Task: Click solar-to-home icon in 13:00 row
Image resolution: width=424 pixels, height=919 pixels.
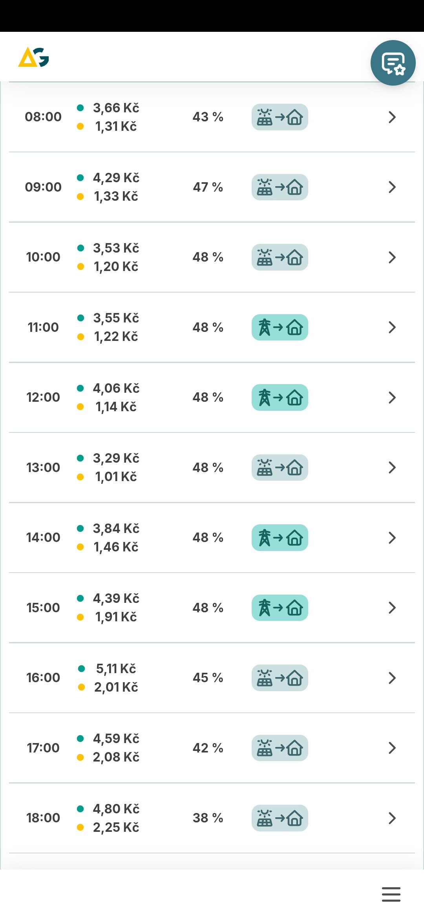Action: pos(280,467)
